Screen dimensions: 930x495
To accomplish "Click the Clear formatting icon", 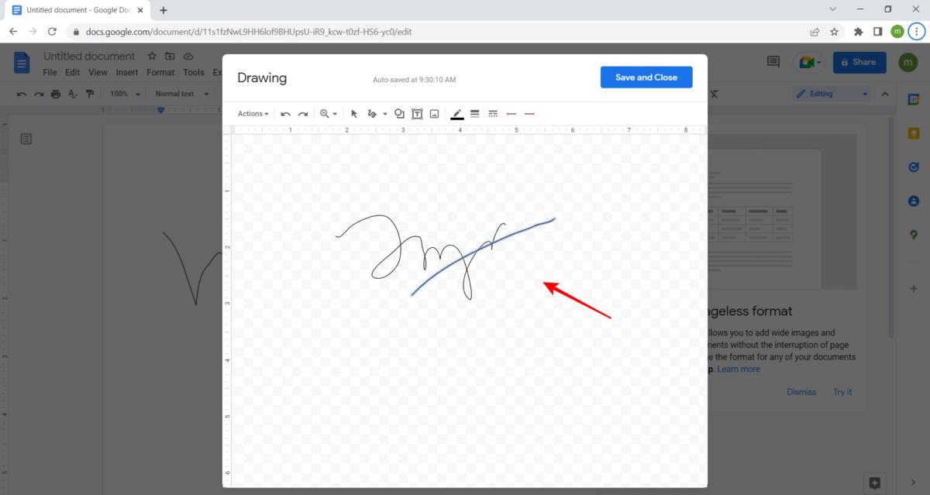I will [714, 94].
